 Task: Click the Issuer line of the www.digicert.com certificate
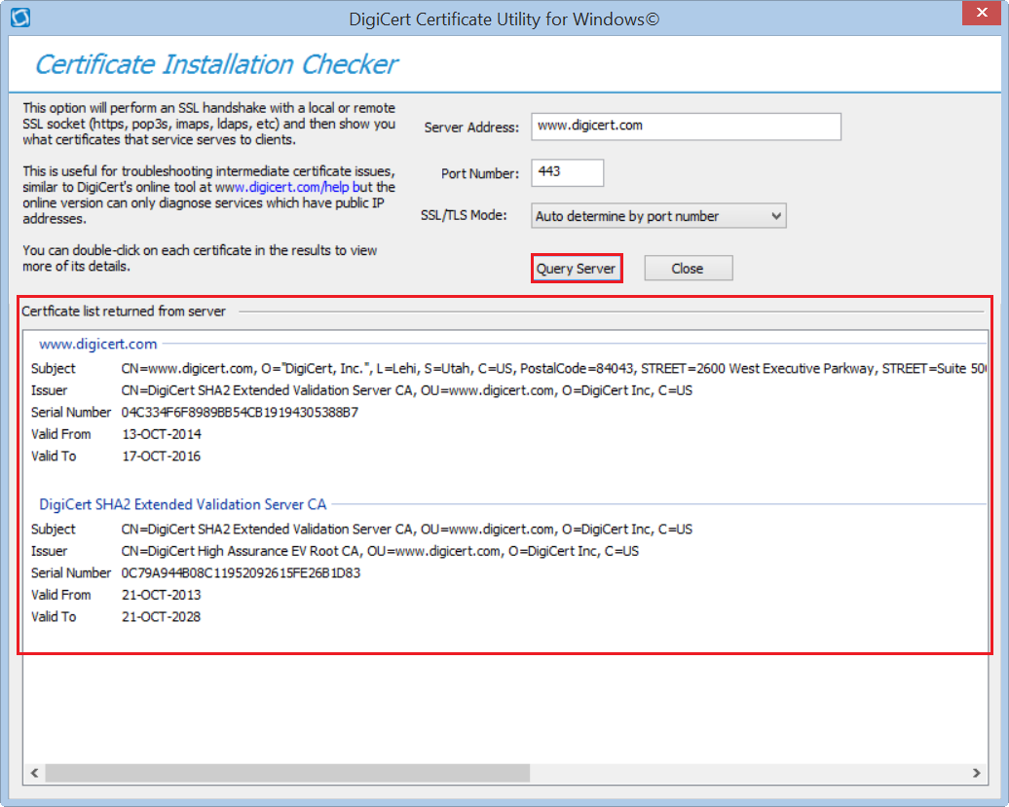click(x=407, y=390)
